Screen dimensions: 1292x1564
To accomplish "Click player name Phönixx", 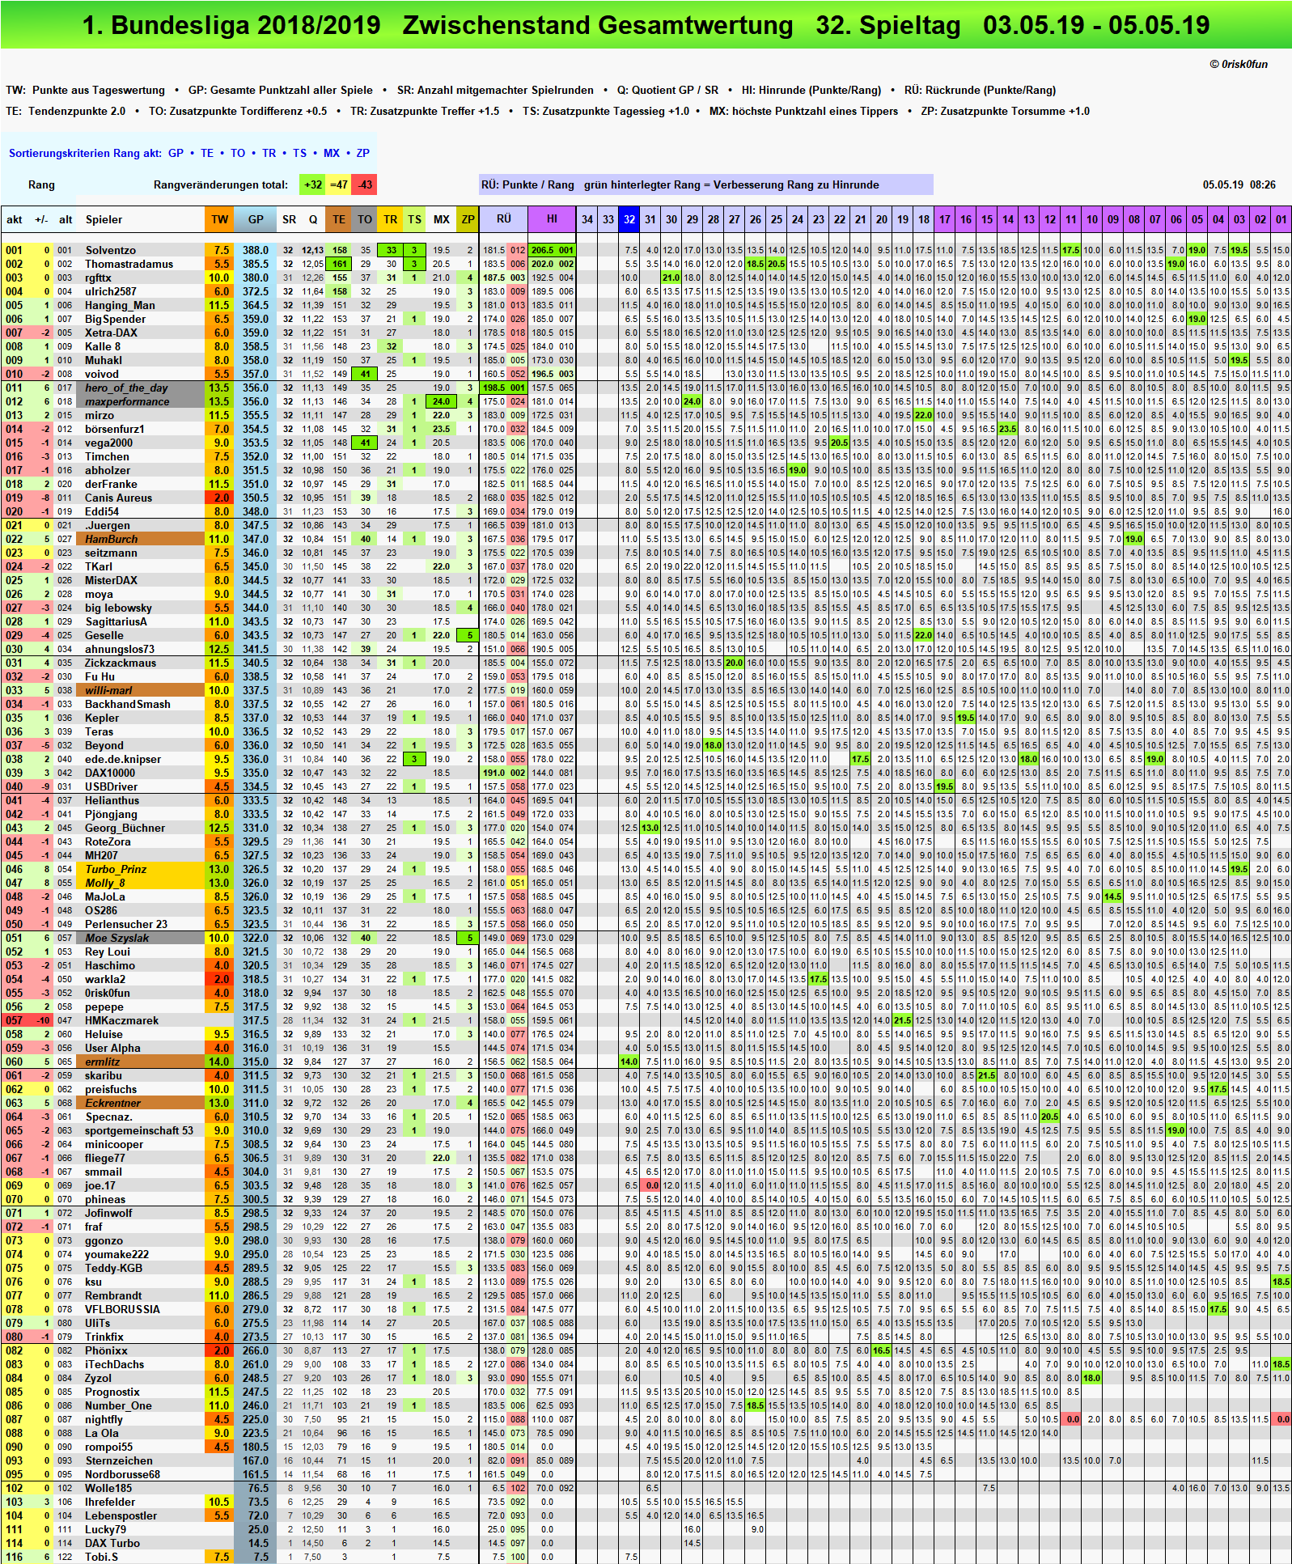I will [x=107, y=1350].
